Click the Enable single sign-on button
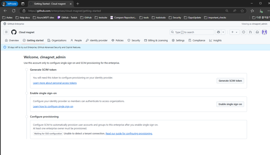270x155 pixels. click(x=230, y=104)
